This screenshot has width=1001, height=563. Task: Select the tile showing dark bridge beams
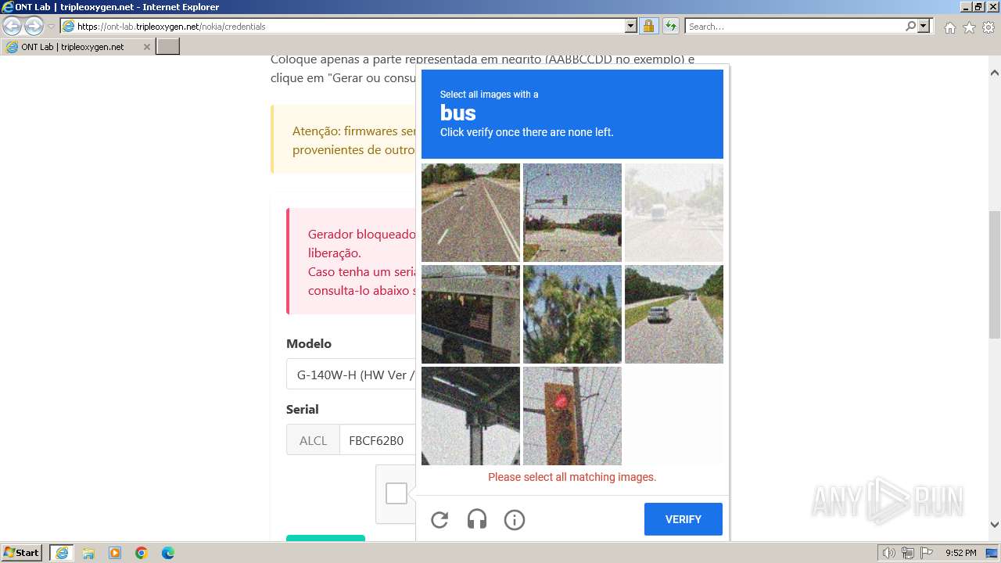click(x=471, y=416)
